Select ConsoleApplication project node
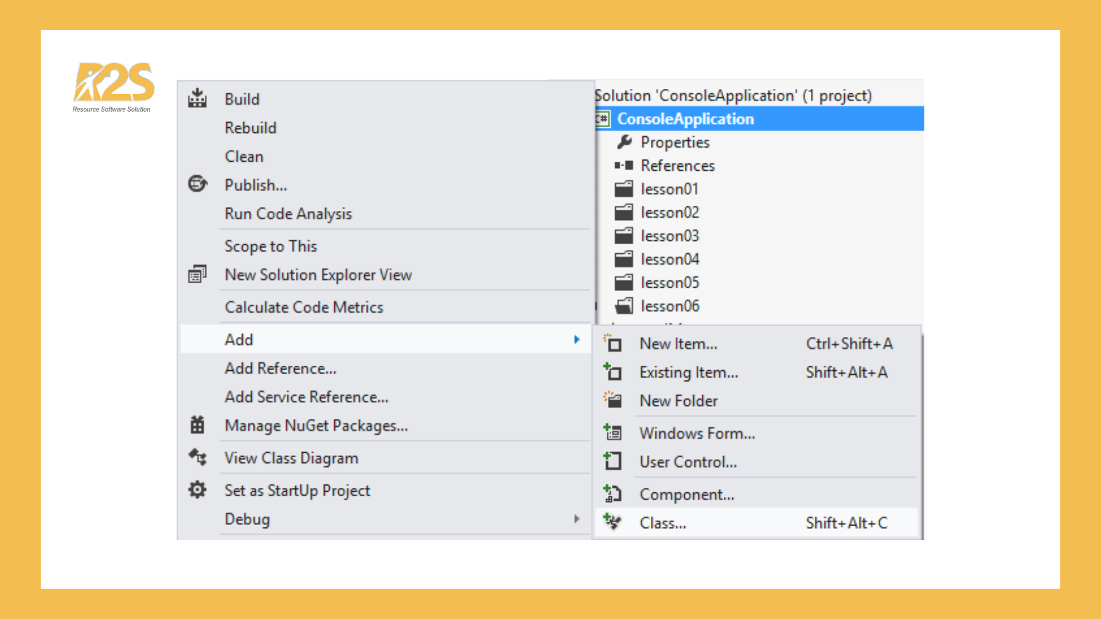The image size is (1101, 619). [x=685, y=119]
